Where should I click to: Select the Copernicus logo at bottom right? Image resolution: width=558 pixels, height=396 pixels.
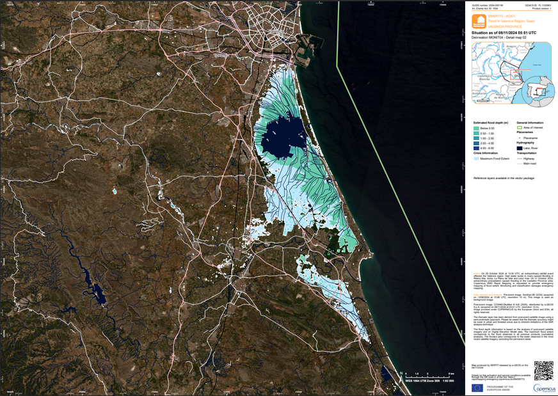[545, 388]
